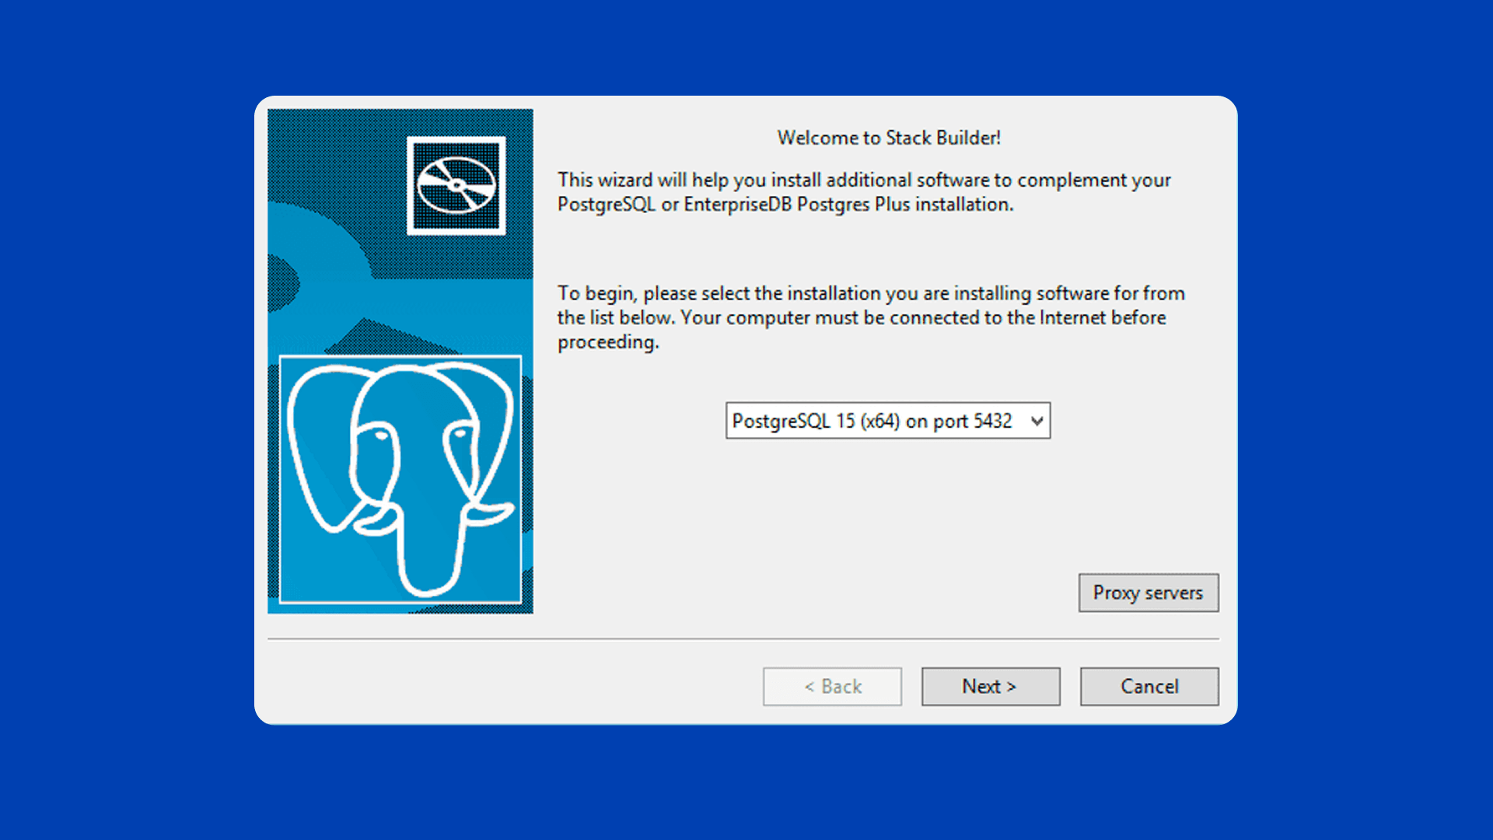1493x840 pixels.
Task: Click the Welcome to Stack Builder title
Action: pyautogui.click(x=889, y=138)
